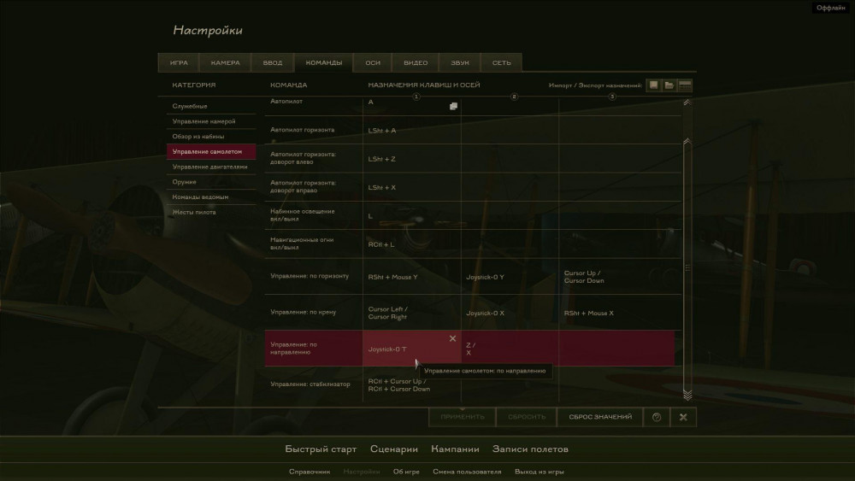The height and width of the screenshot is (481, 855).
Task: Jump up with the scrollbar double chevron
Action: (x=687, y=103)
